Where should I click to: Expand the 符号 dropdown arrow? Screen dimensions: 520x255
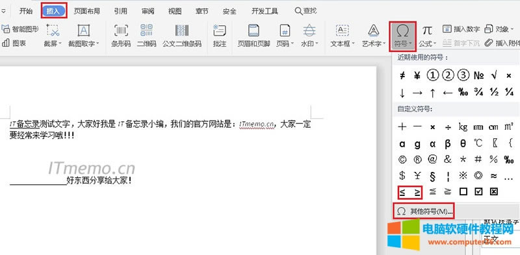pyautogui.click(x=411, y=43)
